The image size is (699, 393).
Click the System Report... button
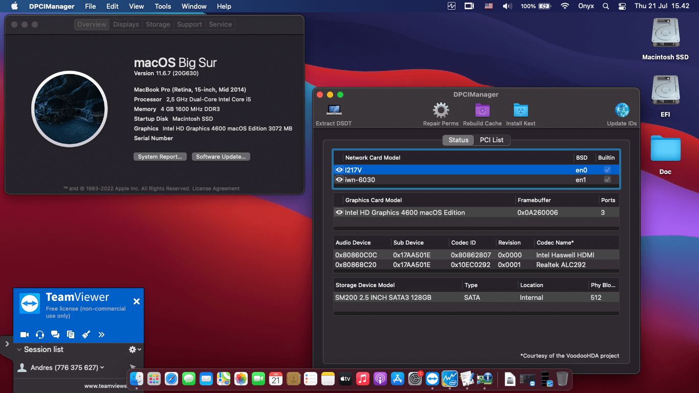click(160, 157)
